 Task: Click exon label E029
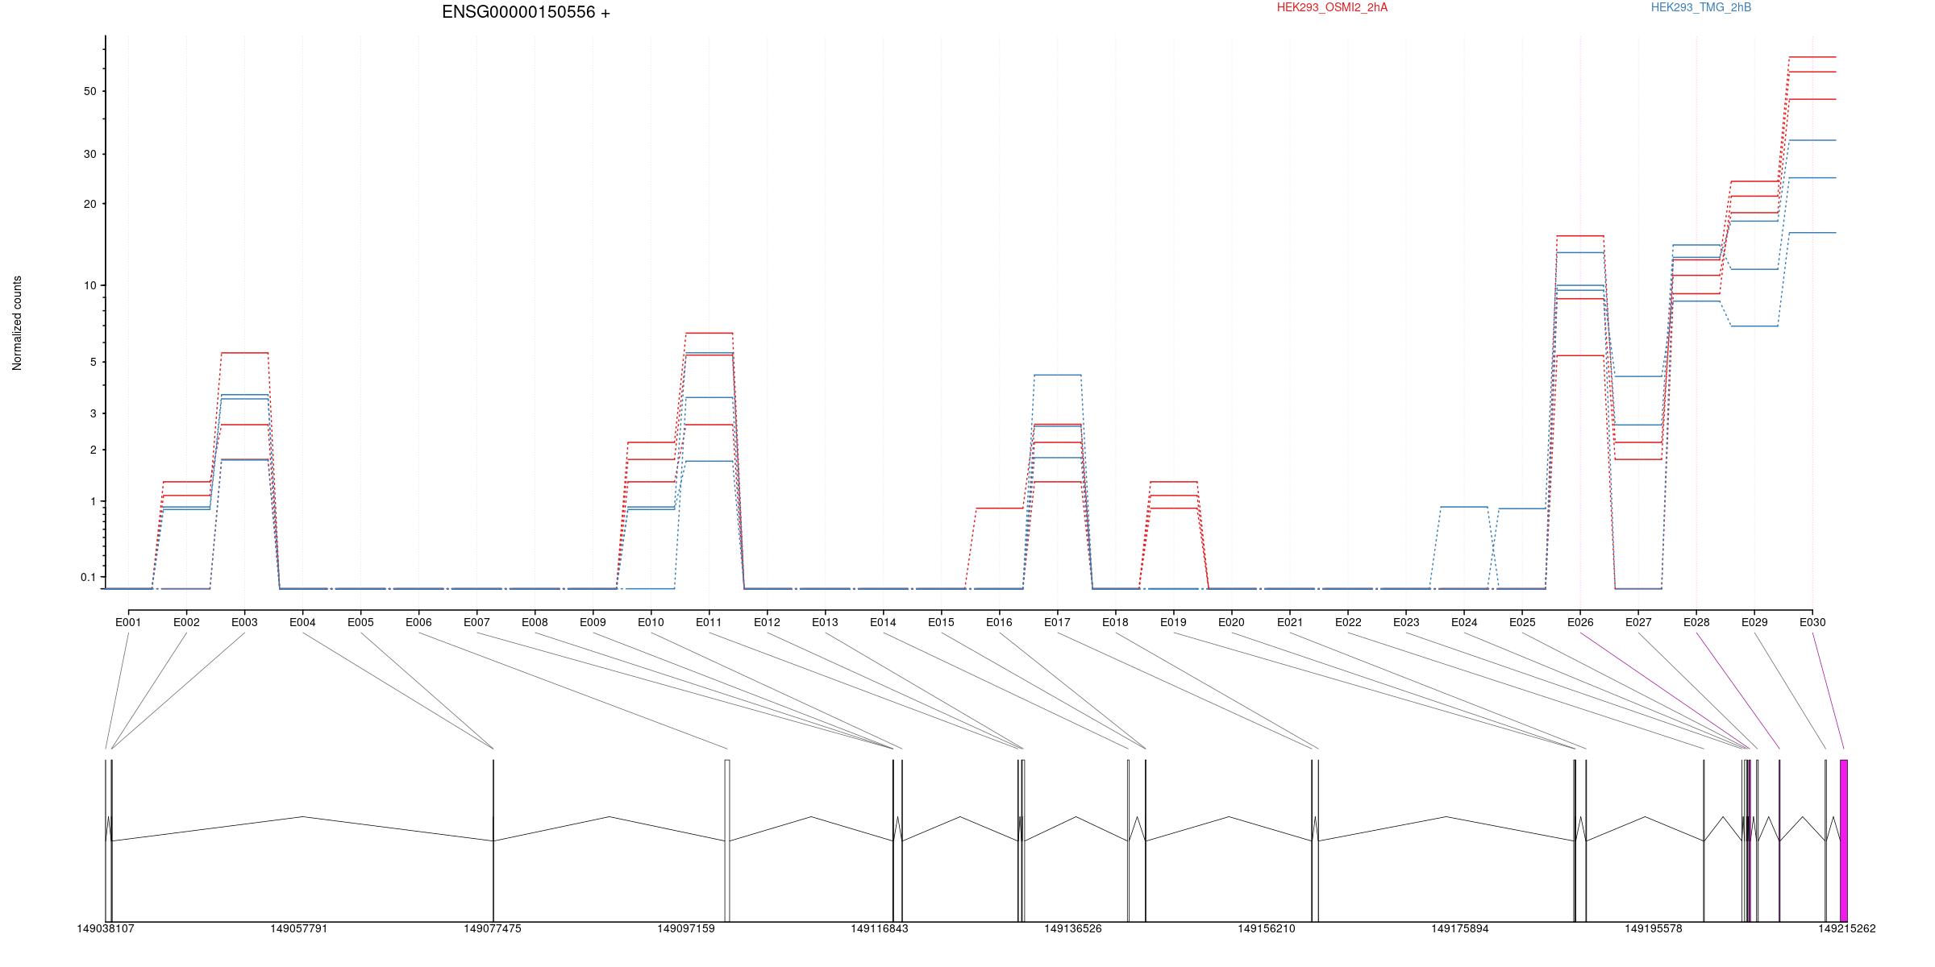1754,622
